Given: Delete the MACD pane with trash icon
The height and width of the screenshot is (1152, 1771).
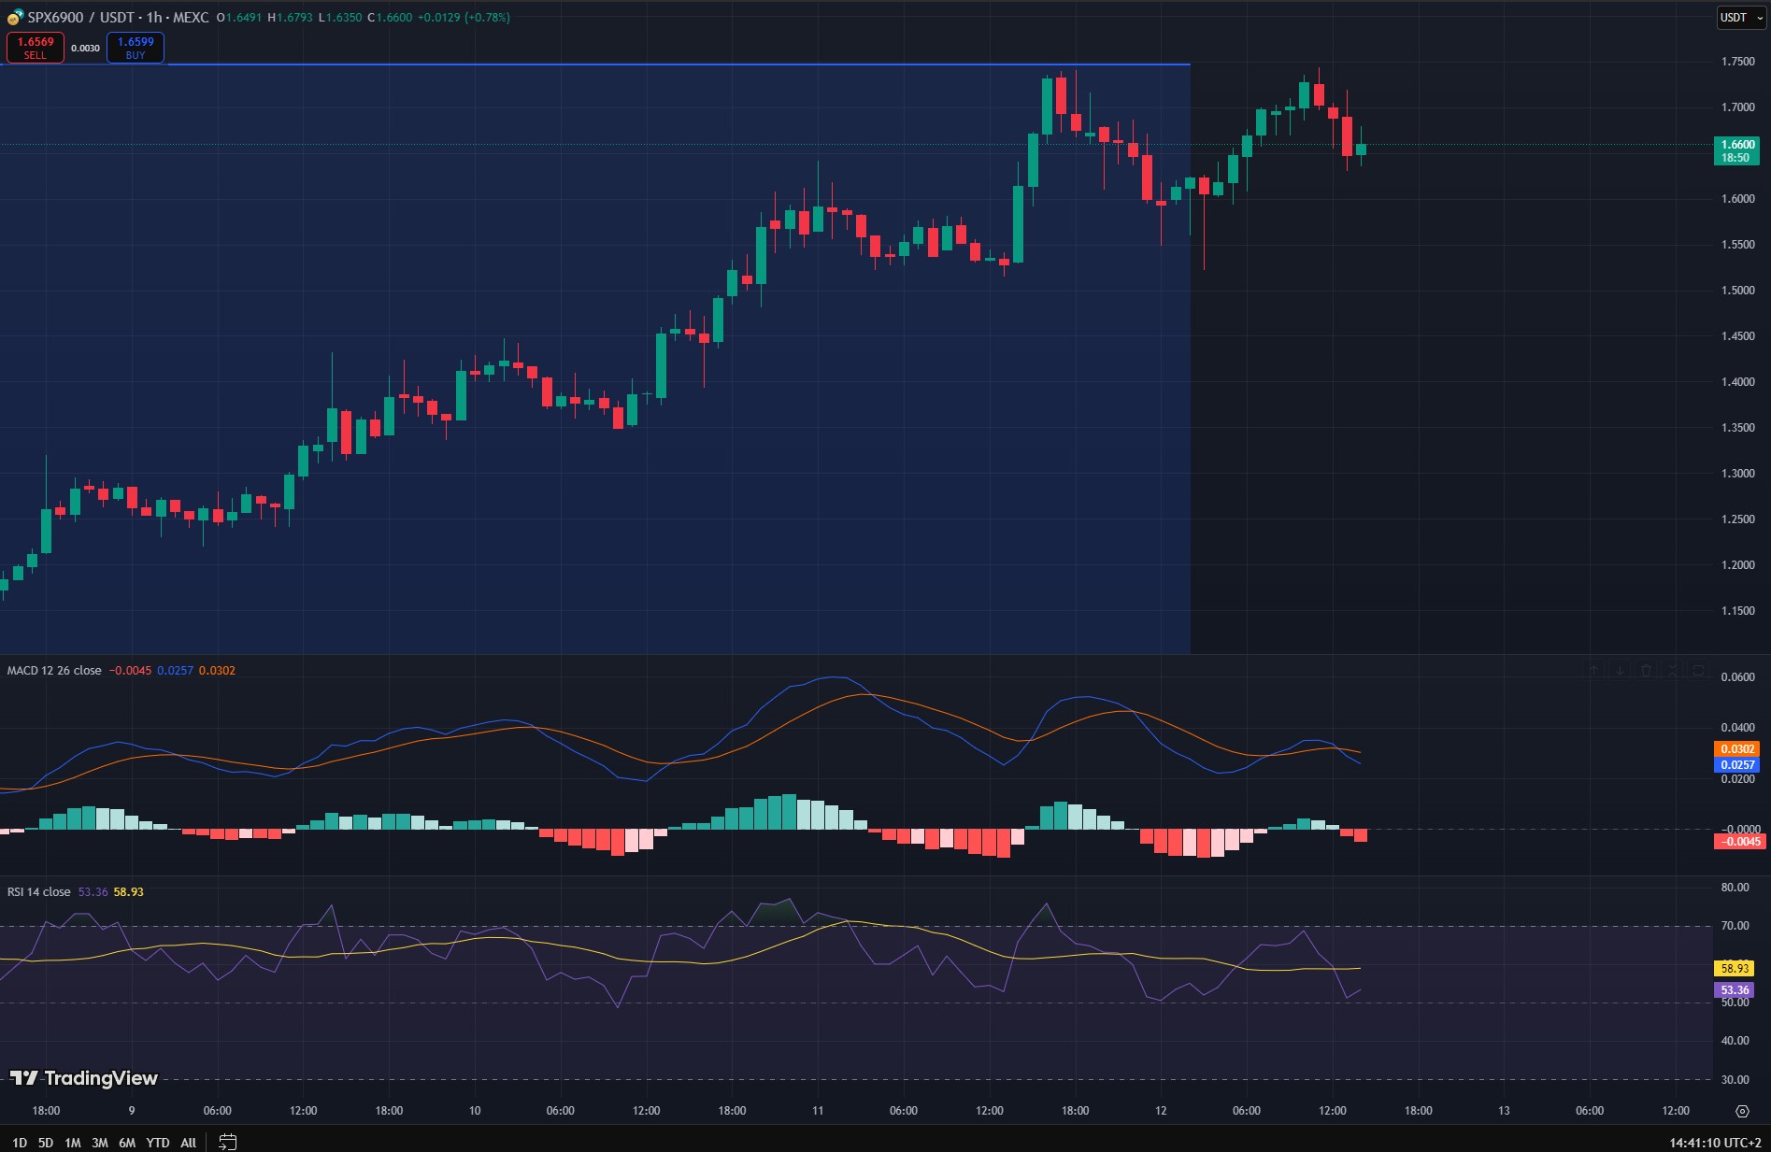Looking at the screenshot, I should click(x=1647, y=670).
